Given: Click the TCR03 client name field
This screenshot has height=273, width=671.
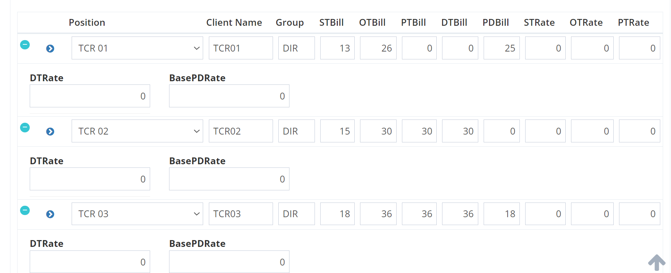Looking at the screenshot, I should coord(240,214).
